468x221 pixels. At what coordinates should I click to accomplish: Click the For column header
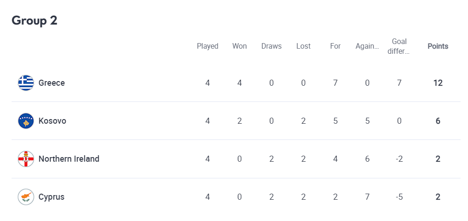point(335,46)
